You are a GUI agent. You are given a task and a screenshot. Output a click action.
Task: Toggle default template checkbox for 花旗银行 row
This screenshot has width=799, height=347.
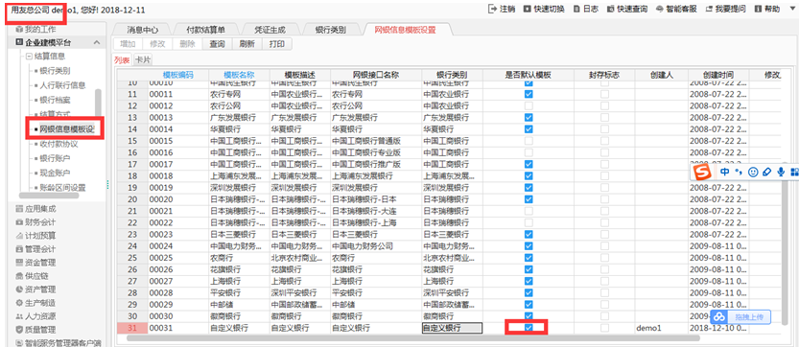(x=529, y=269)
